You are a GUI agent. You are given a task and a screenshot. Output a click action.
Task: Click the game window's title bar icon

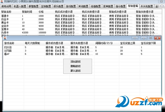(5, 38)
